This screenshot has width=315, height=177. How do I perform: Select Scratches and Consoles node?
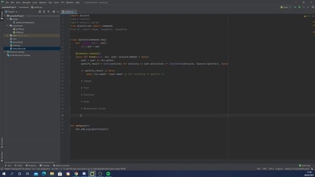(x=19, y=55)
